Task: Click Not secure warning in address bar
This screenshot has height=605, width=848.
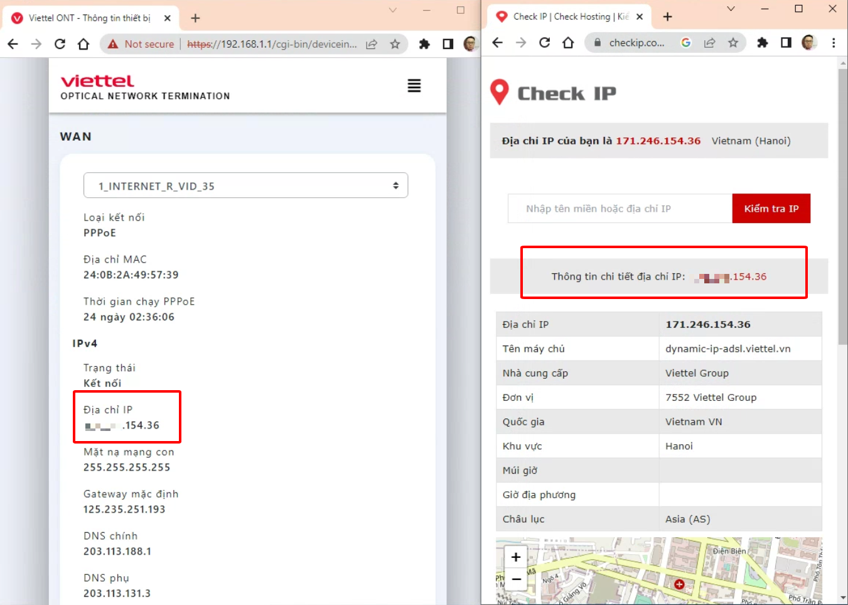Action: 141,44
